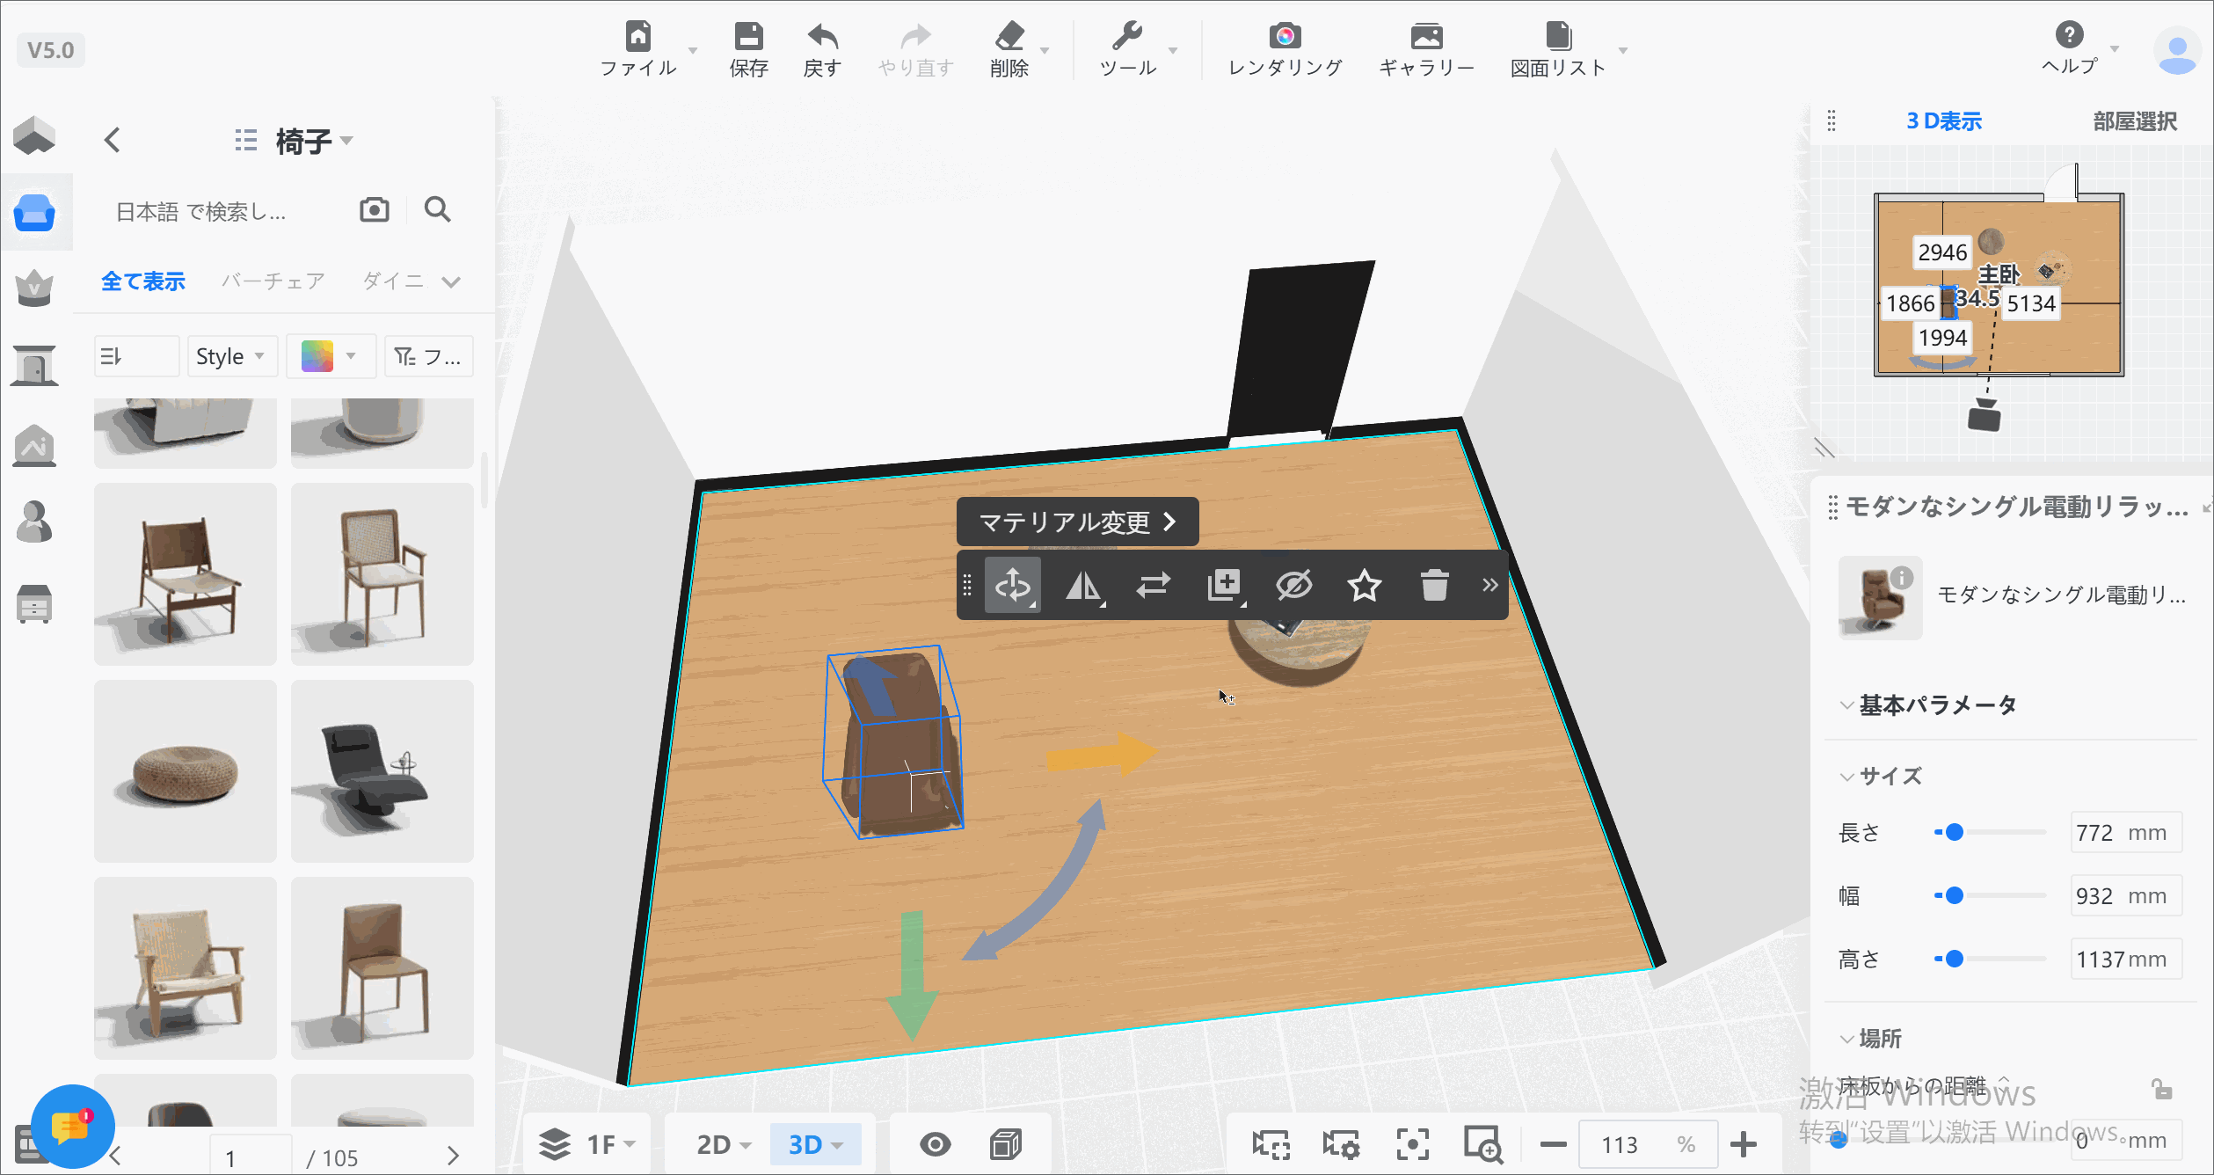Click the duplicate copy icon
2214x1175 pixels.
(1225, 585)
